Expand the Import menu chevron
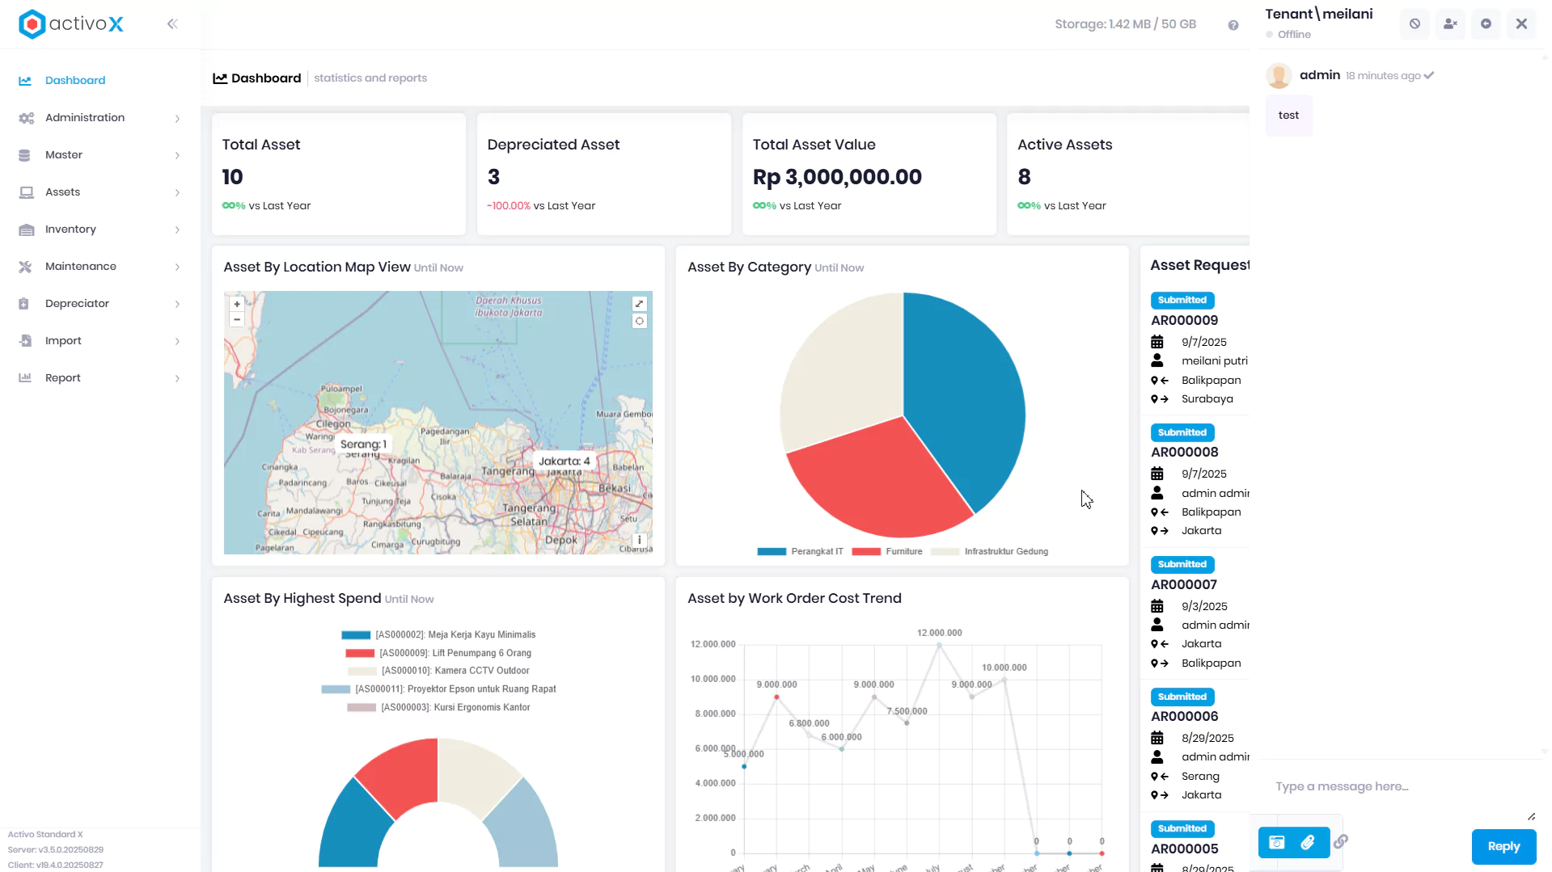 (177, 341)
